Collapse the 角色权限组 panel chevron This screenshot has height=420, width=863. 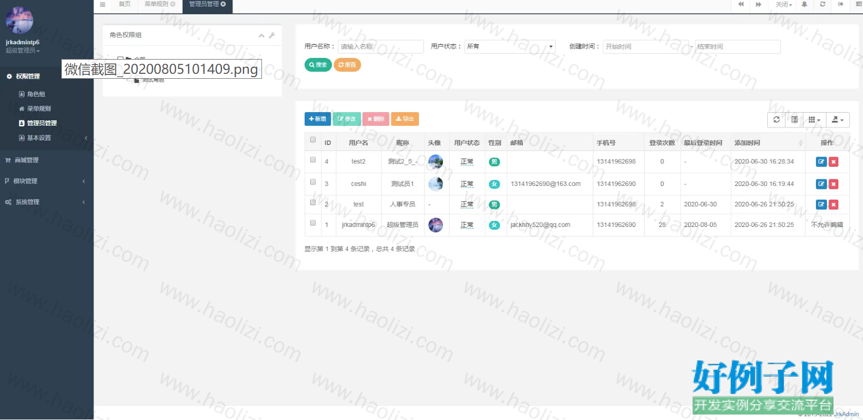(x=261, y=36)
